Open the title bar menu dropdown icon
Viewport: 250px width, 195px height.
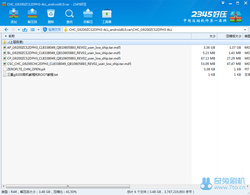point(223,3)
